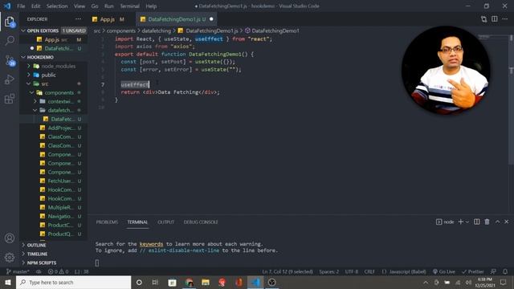
Task: Switch to the Debug Console tab
Action: coord(201,222)
